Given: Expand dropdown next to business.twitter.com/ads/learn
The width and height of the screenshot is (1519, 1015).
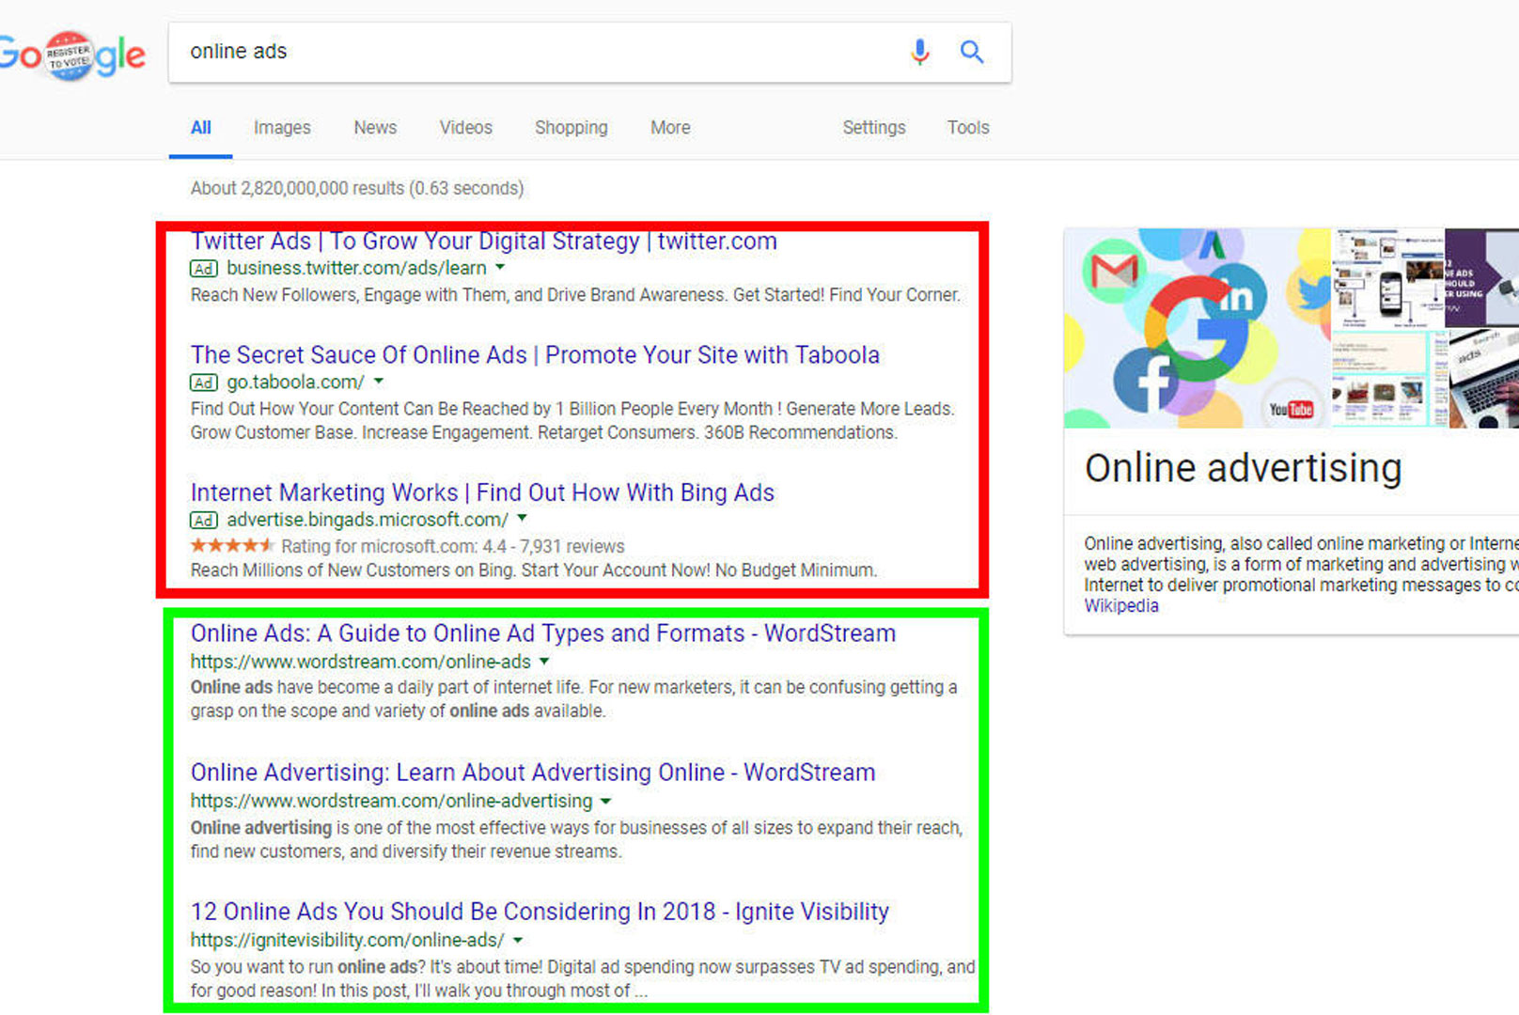Looking at the screenshot, I should (501, 267).
